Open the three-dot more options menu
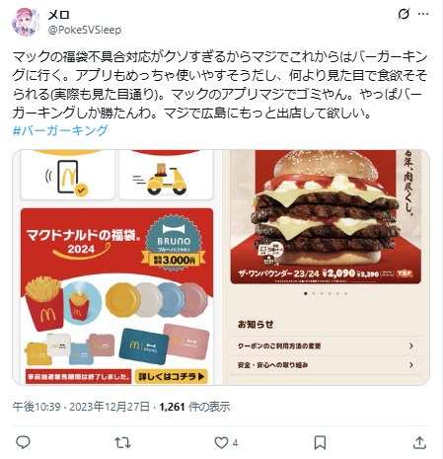The height and width of the screenshot is (459, 443). click(423, 14)
